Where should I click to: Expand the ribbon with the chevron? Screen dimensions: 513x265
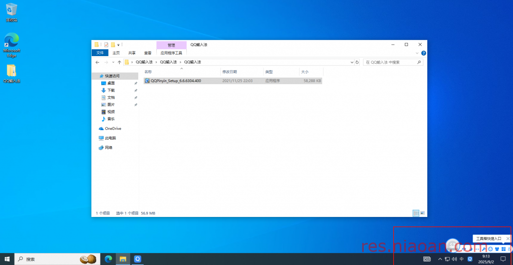point(417,53)
